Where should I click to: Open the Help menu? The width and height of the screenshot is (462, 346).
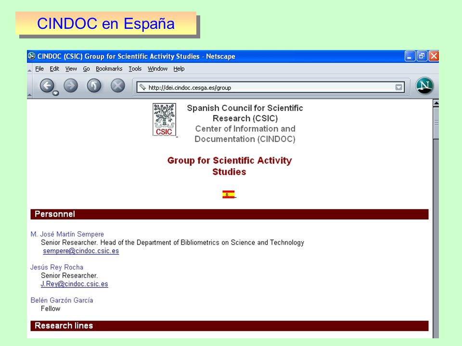pyautogui.click(x=179, y=69)
